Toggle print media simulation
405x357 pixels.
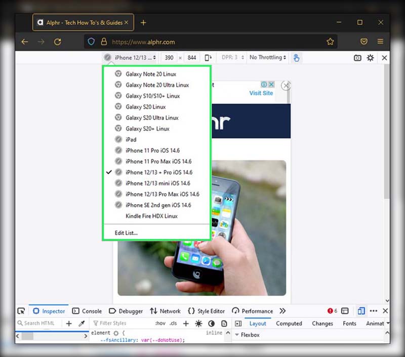(x=224, y=324)
